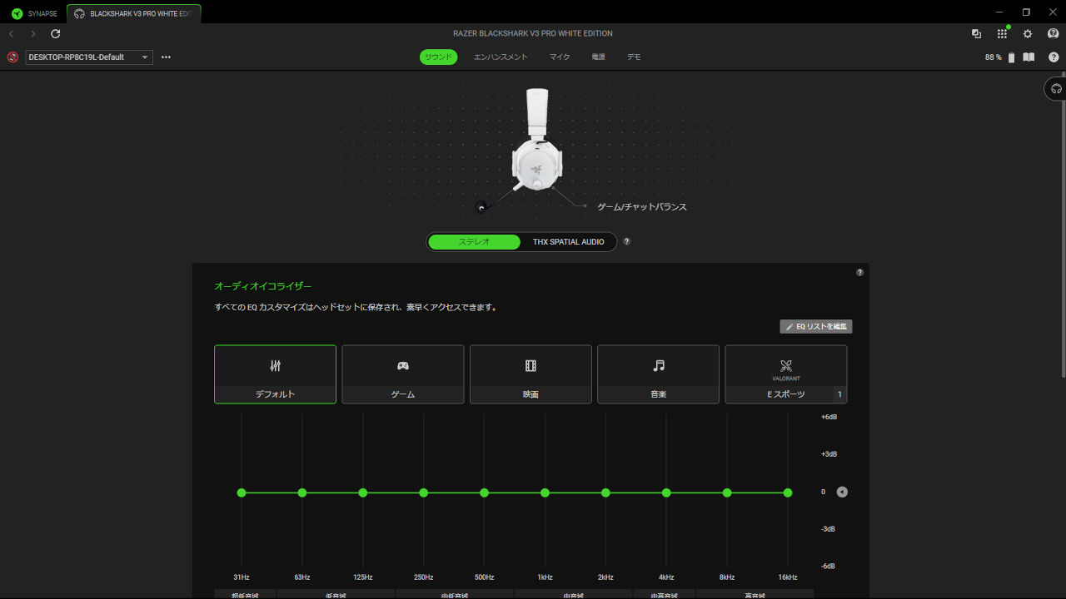Click the E スポーツ preset number 1 badge

[x=839, y=394]
